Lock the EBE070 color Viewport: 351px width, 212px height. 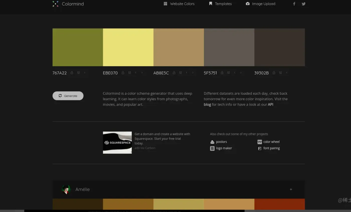click(123, 73)
